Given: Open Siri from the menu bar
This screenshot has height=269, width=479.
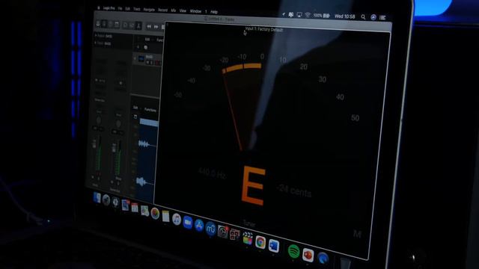Looking at the screenshot, I should (x=373, y=17).
